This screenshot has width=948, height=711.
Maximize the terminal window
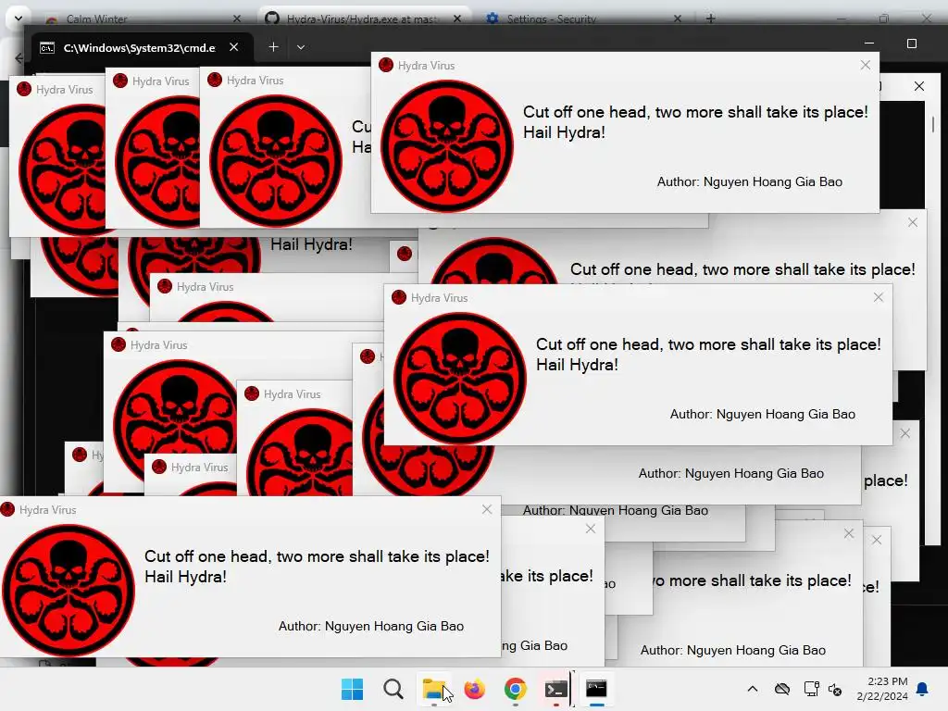coord(912,44)
